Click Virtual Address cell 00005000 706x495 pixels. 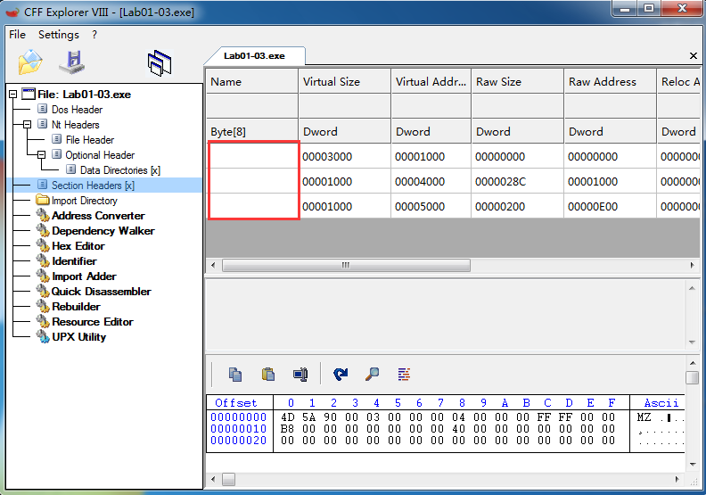point(431,206)
